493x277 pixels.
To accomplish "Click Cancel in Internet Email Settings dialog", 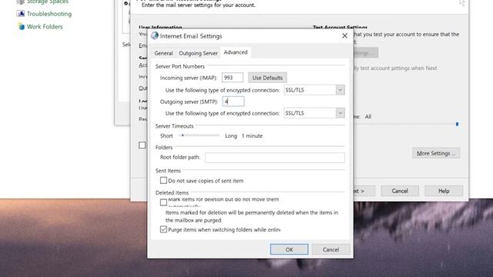I will 330,249.
